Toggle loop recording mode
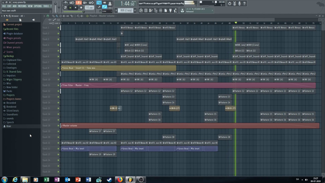This screenshot has width=325, height=183. pyautogui.click(x=91, y=3)
